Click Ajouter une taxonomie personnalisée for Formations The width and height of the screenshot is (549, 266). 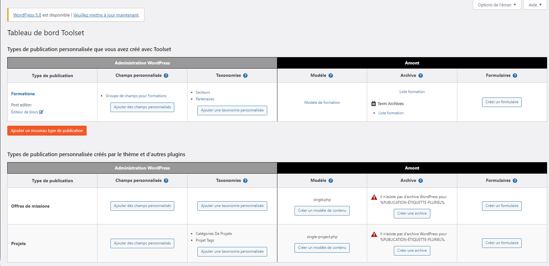coord(232,110)
